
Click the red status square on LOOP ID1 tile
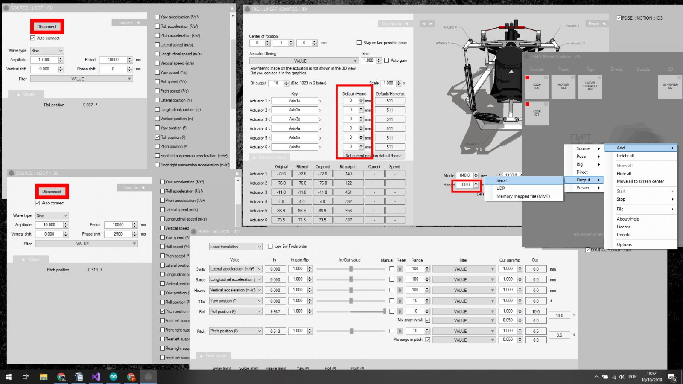[528, 104]
